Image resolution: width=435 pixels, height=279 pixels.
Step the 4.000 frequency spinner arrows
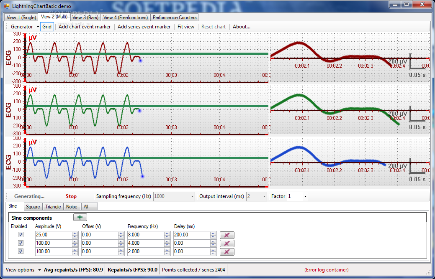pos(167,243)
